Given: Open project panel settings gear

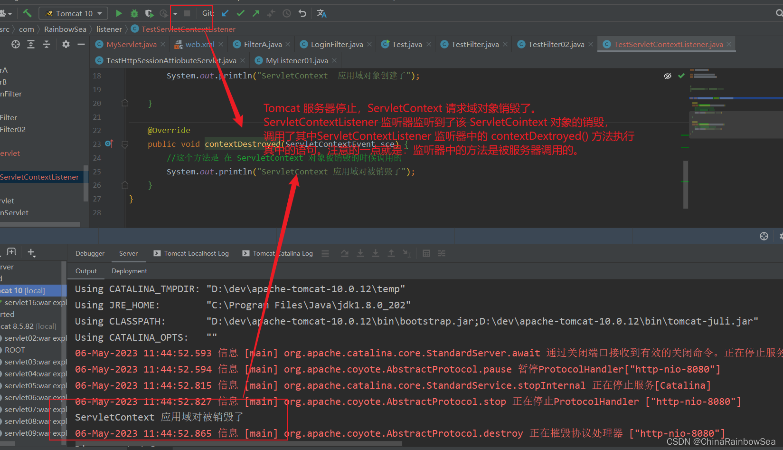Looking at the screenshot, I should (x=66, y=44).
